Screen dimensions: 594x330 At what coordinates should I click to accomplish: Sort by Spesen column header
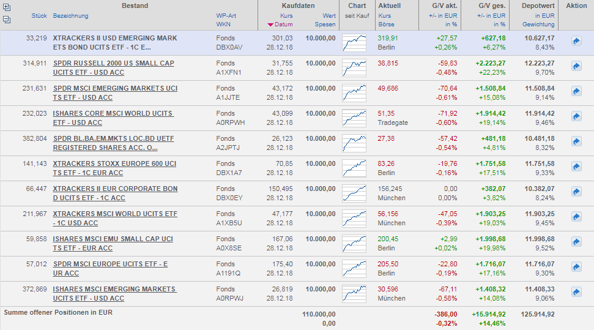click(325, 24)
